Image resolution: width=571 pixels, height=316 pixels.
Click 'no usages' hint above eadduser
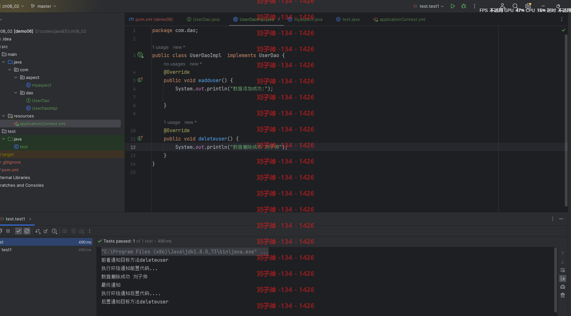tap(174, 64)
